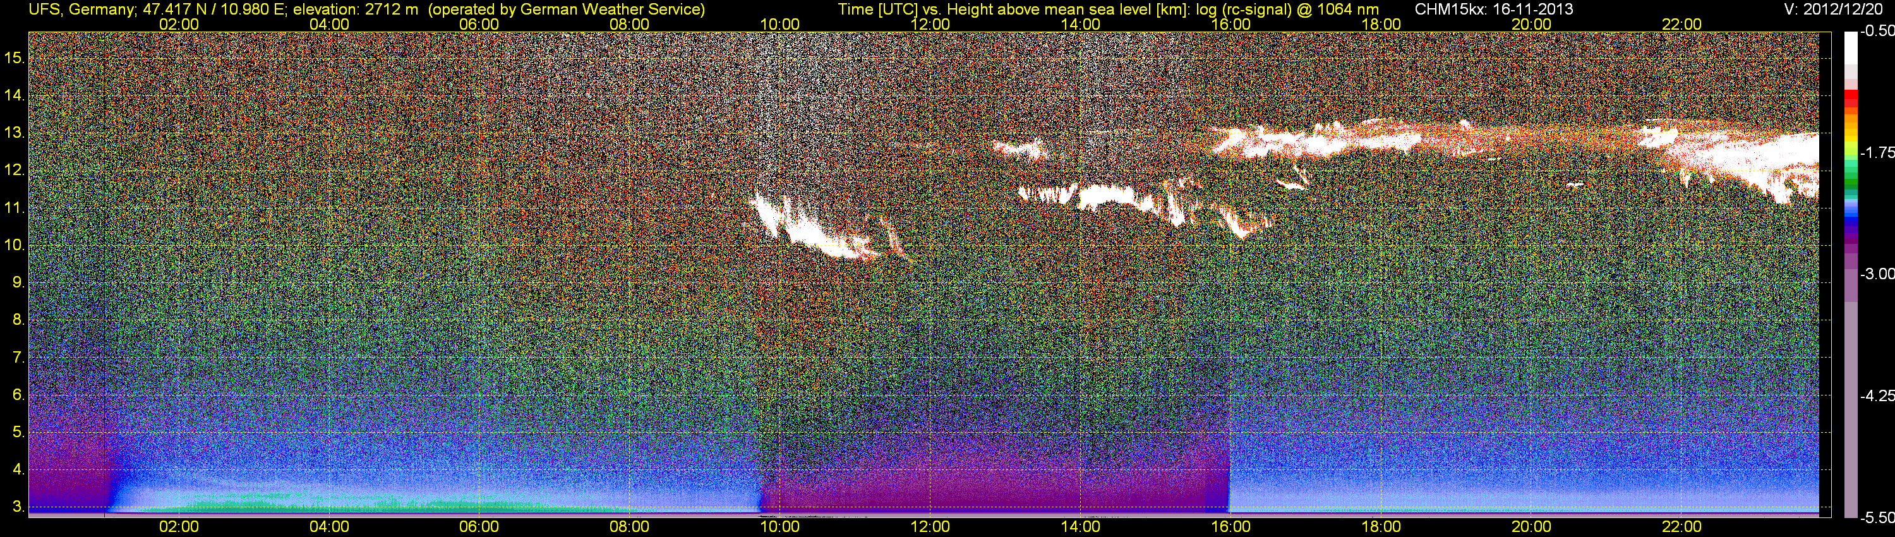The height and width of the screenshot is (537, 1895).
Task: Click the height axis label '4.'
Action: click(18, 469)
